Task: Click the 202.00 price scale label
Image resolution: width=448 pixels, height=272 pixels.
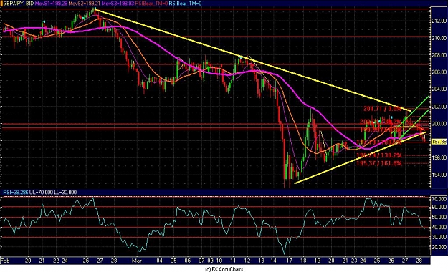Action: point(439,107)
